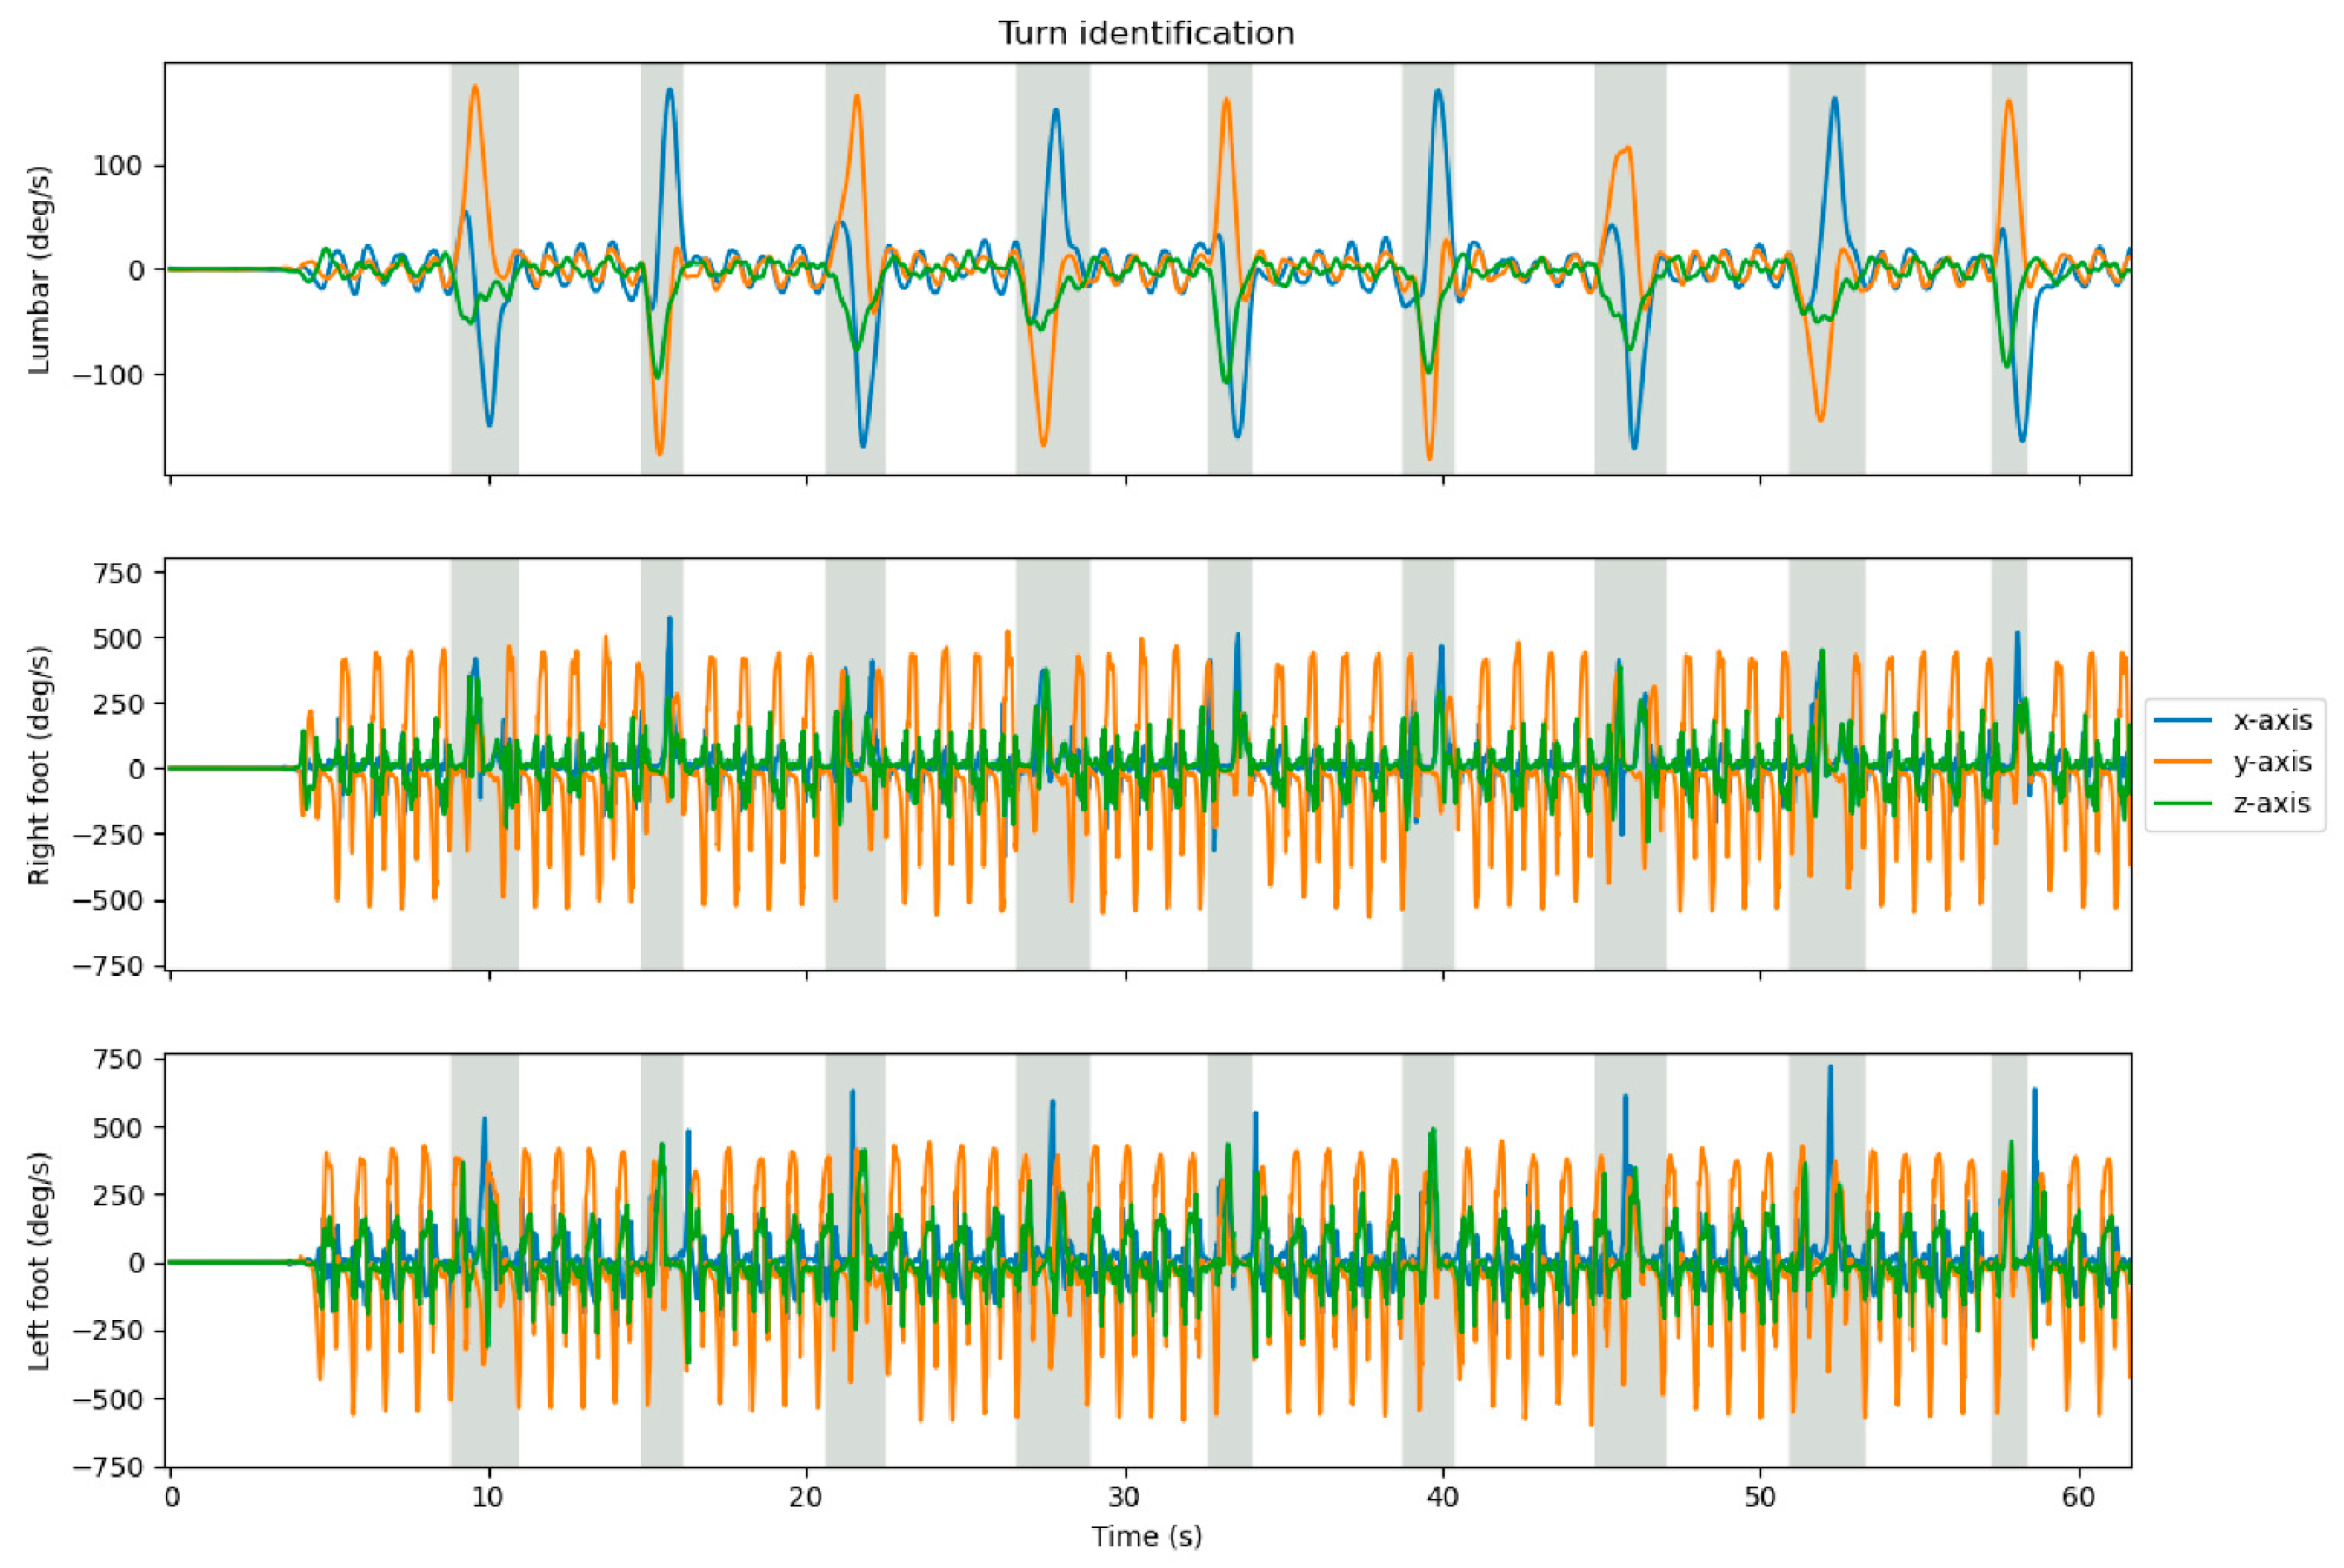Screen dimensions: 2344x1568
Task: Select the x-axis legend entry label
Action: pyautogui.click(x=2272, y=720)
